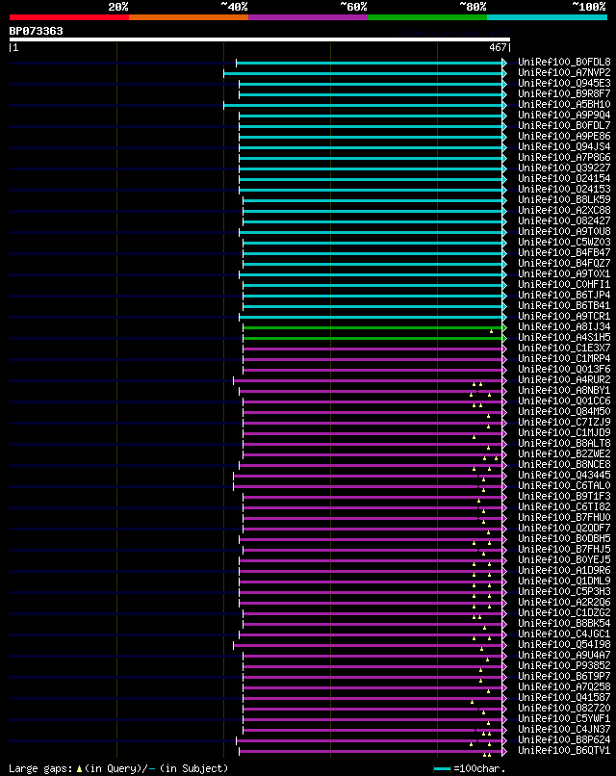This screenshot has height=776, width=616.
Task: Click the purple ~60% color bar
Action: 308,17
